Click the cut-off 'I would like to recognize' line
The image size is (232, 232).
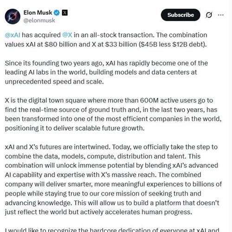tap(112, 230)
